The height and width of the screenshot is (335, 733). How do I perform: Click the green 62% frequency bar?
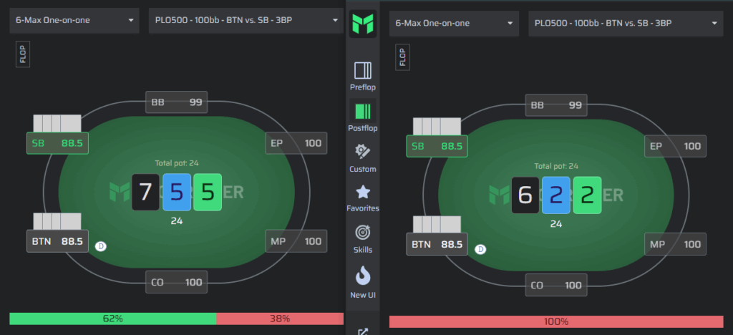pos(112,319)
